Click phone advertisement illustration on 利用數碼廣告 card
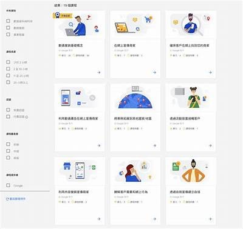Viewport: 243px width, 229px height. point(80,98)
